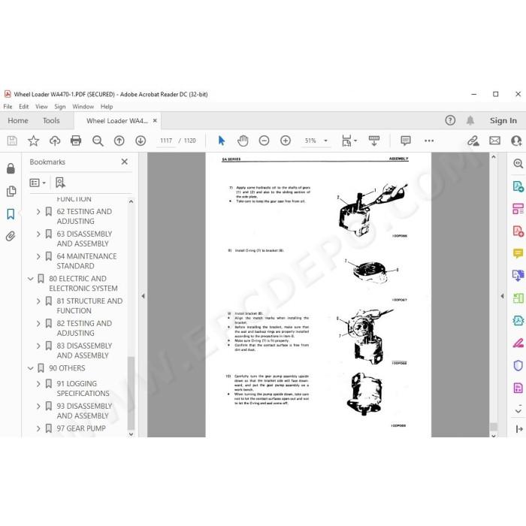The height and width of the screenshot is (526, 526).
Task: Expand the 81 STRUCTURE AND FUNCTION bookmark
Action: click(38, 301)
